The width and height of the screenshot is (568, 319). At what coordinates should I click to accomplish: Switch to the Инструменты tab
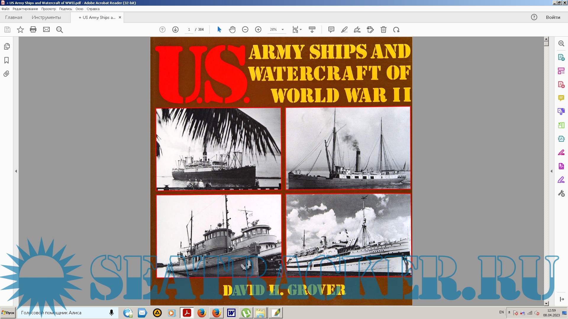(x=46, y=17)
